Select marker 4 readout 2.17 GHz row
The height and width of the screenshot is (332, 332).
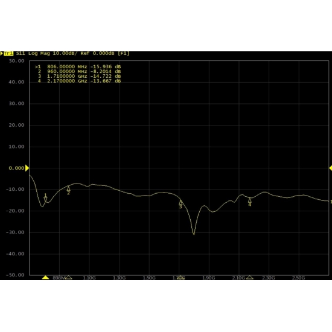pos(78,81)
